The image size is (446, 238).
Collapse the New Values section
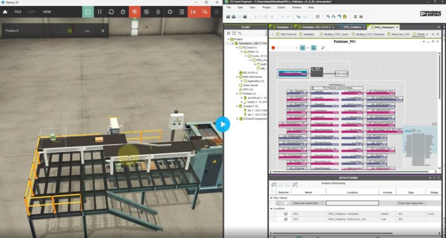coord(271,198)
